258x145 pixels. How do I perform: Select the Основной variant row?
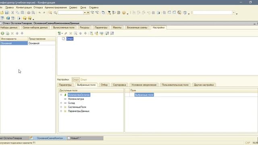[28, 43]
